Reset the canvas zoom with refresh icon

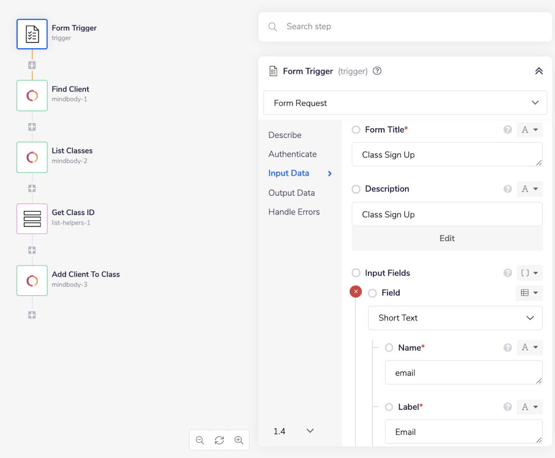(x=219, y=440)
